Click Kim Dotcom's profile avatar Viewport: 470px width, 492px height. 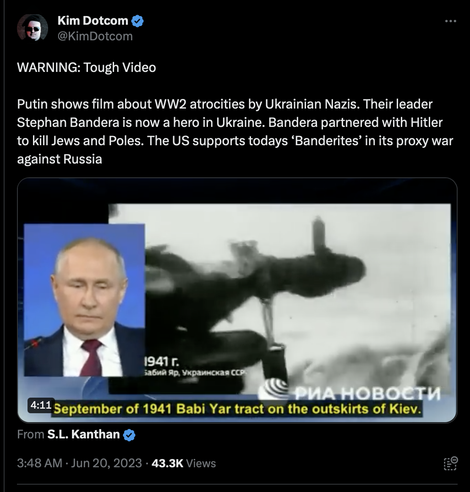click(33, 27)
